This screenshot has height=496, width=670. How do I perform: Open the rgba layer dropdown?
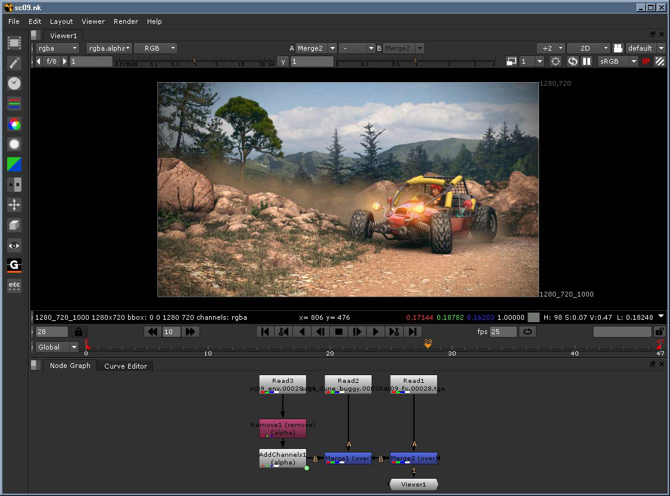pyautogui.click(x=58, y=48)
